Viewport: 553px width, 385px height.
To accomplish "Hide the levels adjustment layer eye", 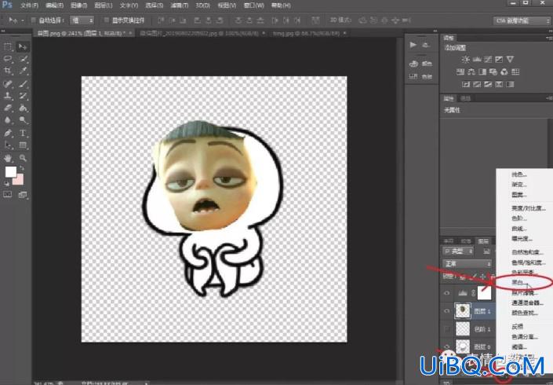I will 447,293.
